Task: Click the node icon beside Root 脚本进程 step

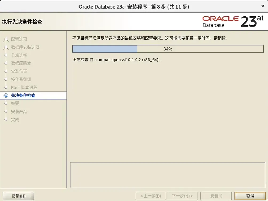Action: (6, 87)
